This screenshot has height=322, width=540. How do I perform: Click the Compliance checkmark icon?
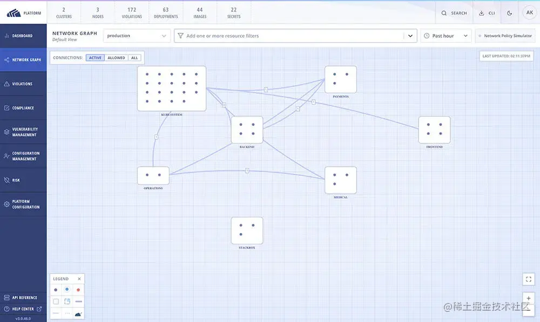pos(6,108)
